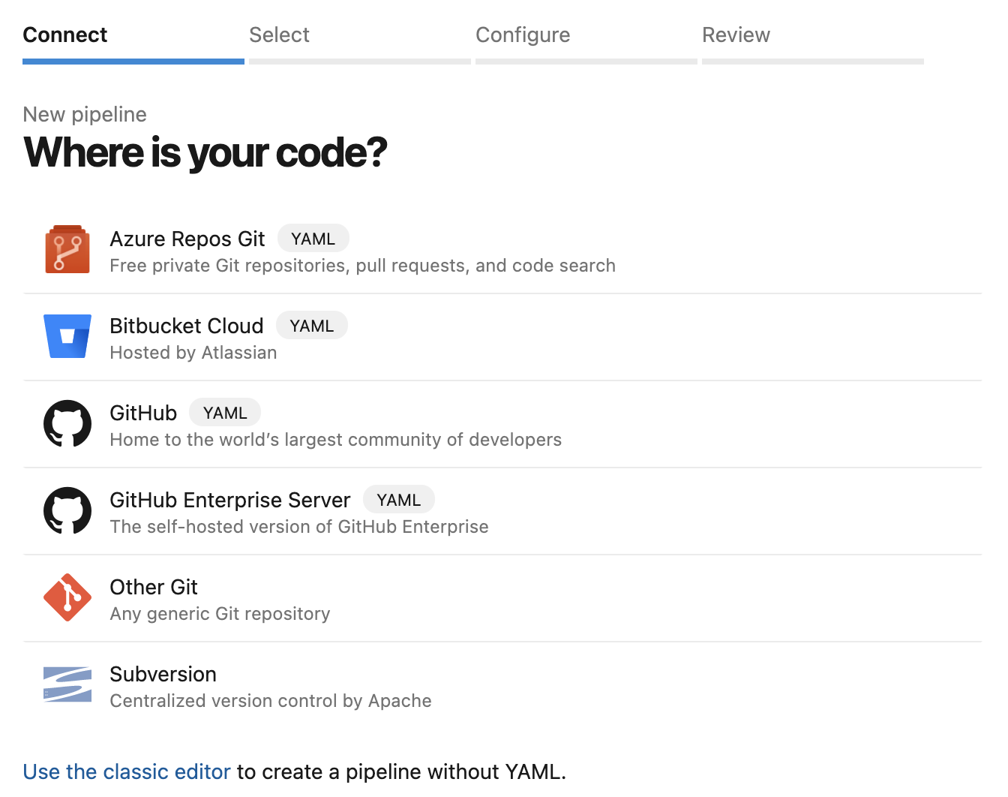This screenshot has width=1008, height=797.
Task: Choose Azure Repos Git as code source
Action: pos(502,251)
